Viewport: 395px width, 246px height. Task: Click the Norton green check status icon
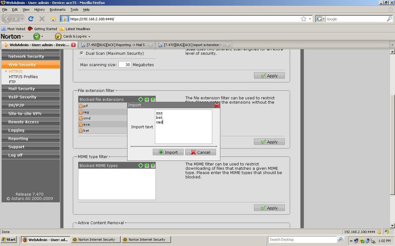tap(37, 37)
